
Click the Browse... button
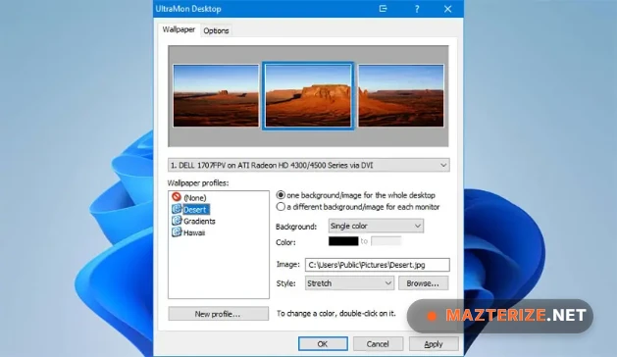coord(423,283)
